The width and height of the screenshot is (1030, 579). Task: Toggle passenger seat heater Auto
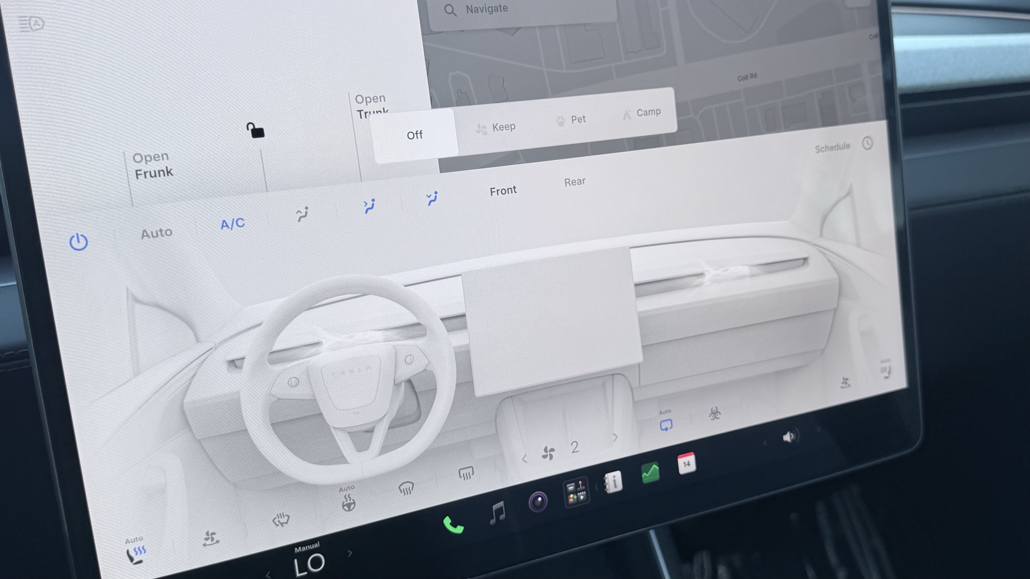pyautogui.click(x=886, y=369)
